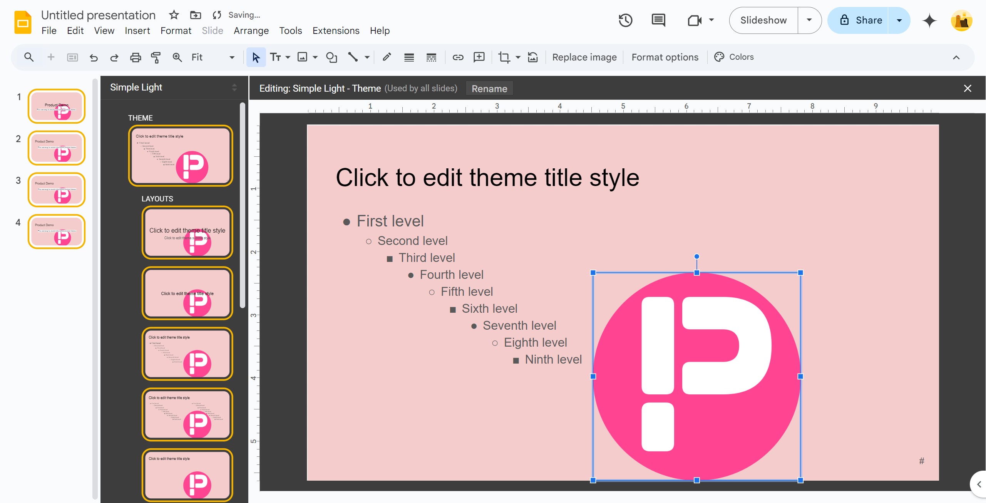Click the zoom magnifier icon
Image resolution: width=986 pixels, height=503 pixels.
click(x=177, y=57)
